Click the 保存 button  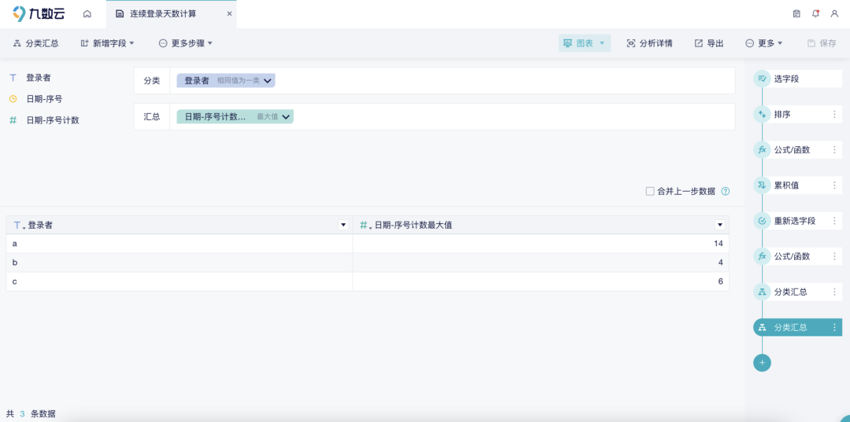tap(822, 43)
